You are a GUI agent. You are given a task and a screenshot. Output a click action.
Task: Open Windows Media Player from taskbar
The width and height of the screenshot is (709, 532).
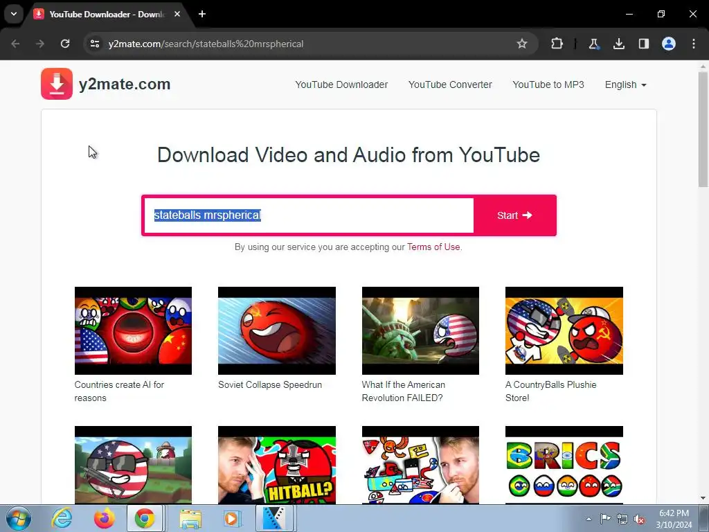(232, 518)
